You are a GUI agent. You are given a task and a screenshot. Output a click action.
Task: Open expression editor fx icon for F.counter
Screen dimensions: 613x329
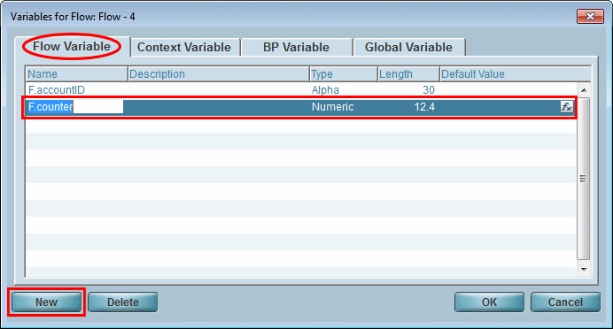coord(566,106)
